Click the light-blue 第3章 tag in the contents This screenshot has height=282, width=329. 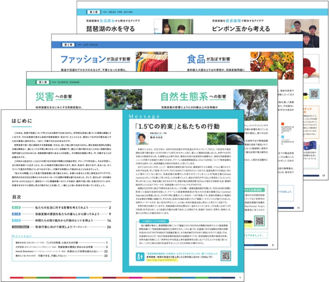16,221
